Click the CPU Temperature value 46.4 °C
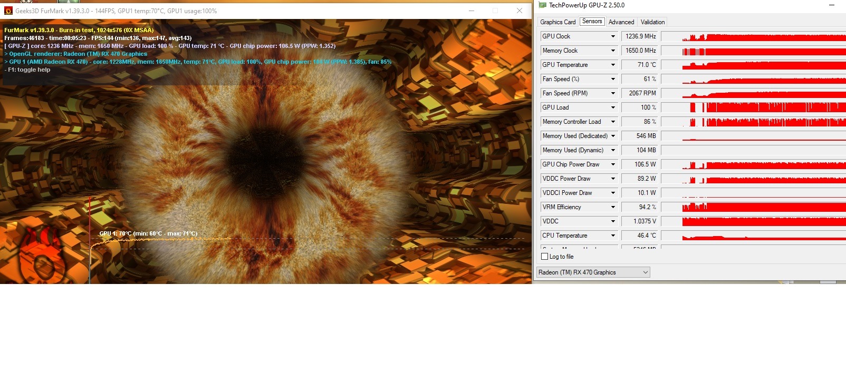Image resolution: width=846 pixels, height=382 pixels. tap(640, 236)
